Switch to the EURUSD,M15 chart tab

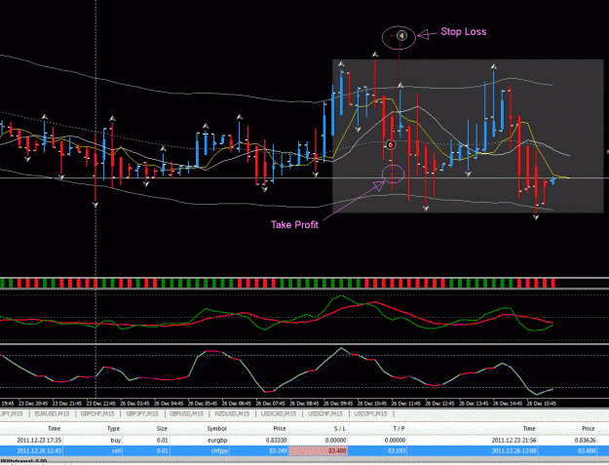(52, 414)
